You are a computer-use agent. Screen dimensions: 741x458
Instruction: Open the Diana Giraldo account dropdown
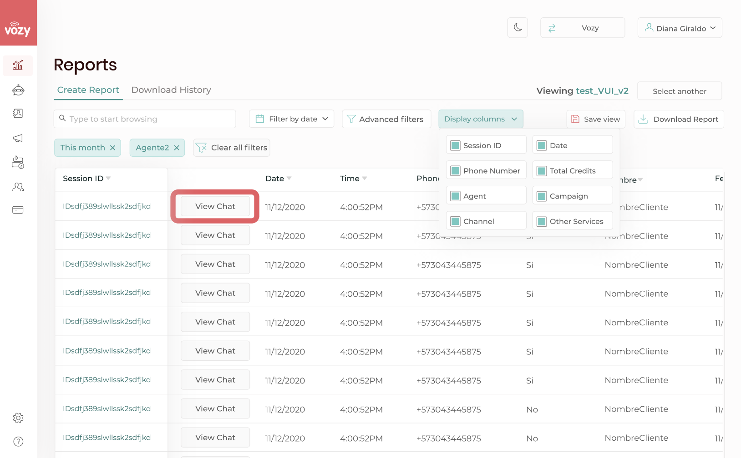pyautogui.click(x=680, y=28)
